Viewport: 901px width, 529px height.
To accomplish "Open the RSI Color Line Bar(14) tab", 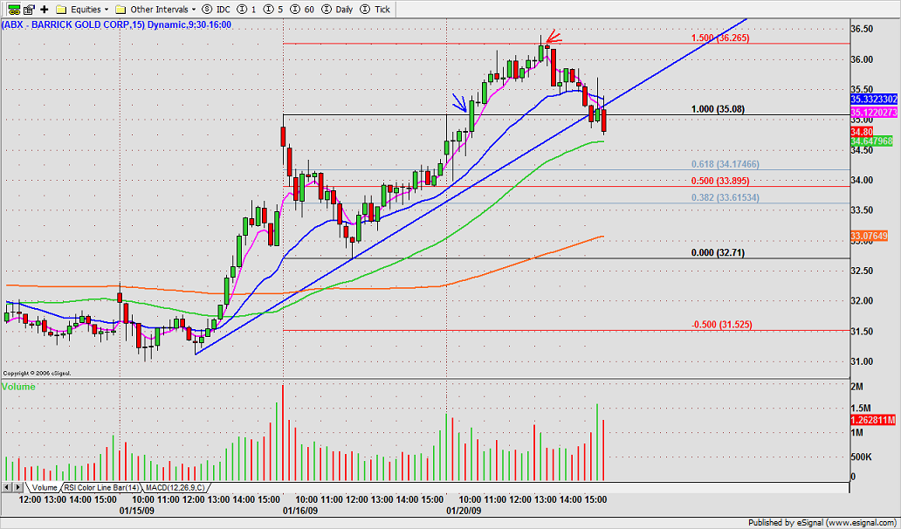I will [101, 488].
